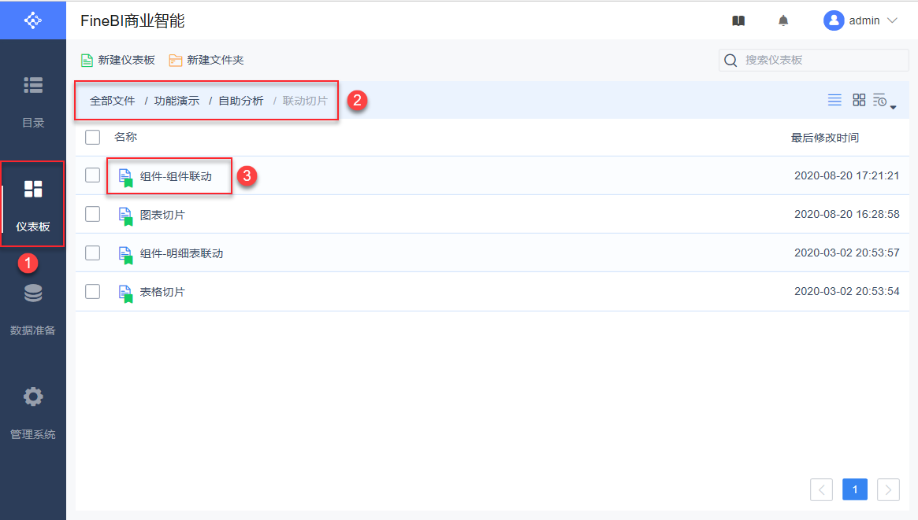
Task: Select checkbox for 表格切片 row
Action: (x=93, y=291)
